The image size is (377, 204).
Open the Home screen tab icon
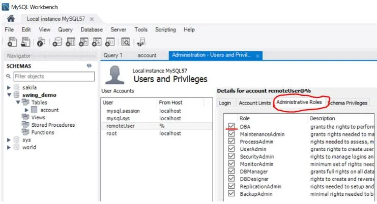pyautogui.click(x=11, y=18)
